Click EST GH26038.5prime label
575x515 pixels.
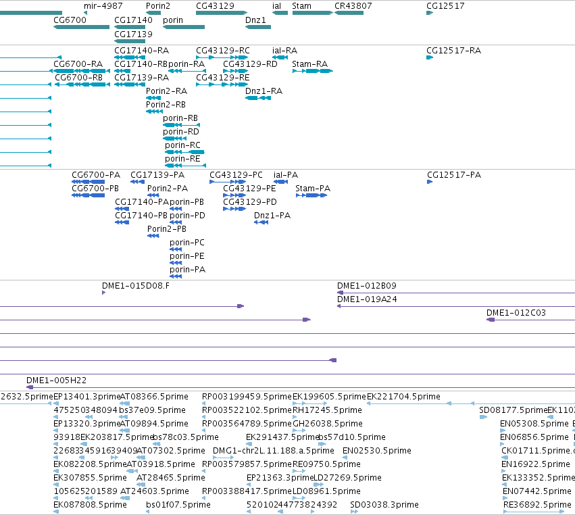click(328, 424)
